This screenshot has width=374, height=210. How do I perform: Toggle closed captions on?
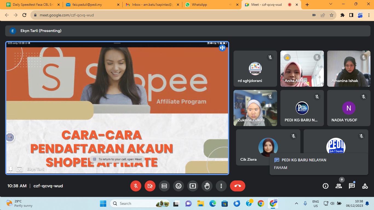tap(164, 186)
